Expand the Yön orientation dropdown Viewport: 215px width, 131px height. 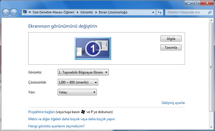77,92
